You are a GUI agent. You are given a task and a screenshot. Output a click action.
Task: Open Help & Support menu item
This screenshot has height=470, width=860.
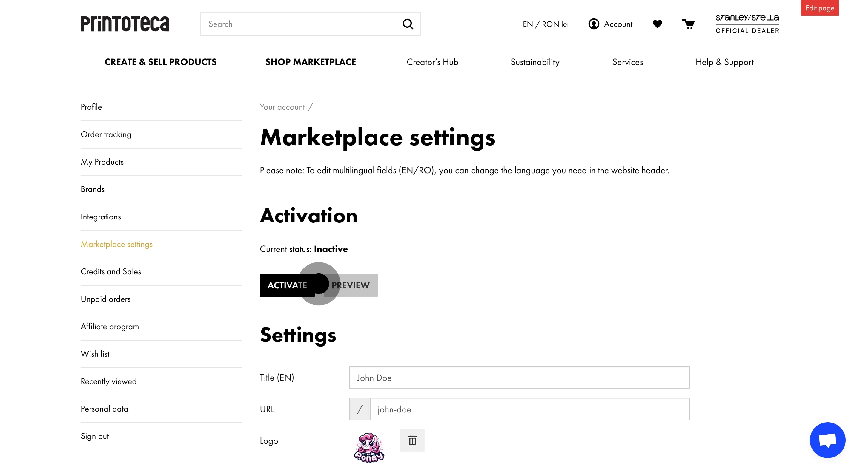tap(724, 62)
